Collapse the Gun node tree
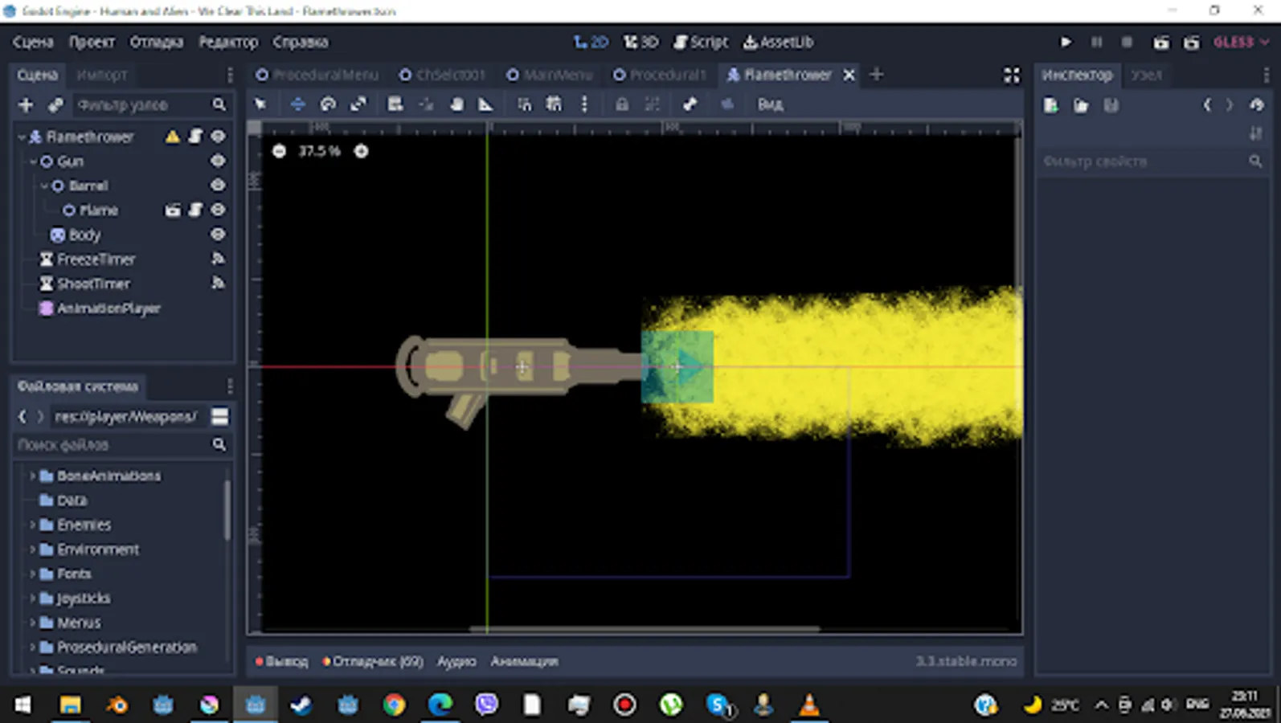The width and height of the screenshot is (1281, 723). click(33, 161)
